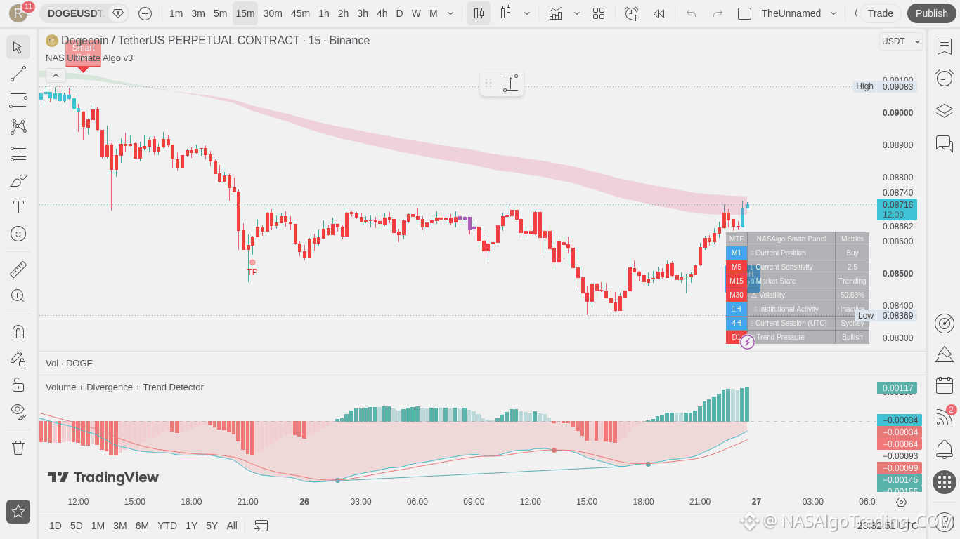Image resolution: width=960 pixels, height=539 pixels.
Task: Open the pattern drawing tools
Action: 18,127
